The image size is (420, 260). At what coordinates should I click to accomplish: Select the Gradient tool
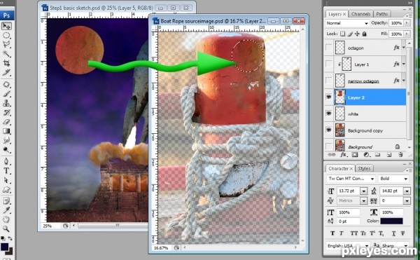pos(6,131)
